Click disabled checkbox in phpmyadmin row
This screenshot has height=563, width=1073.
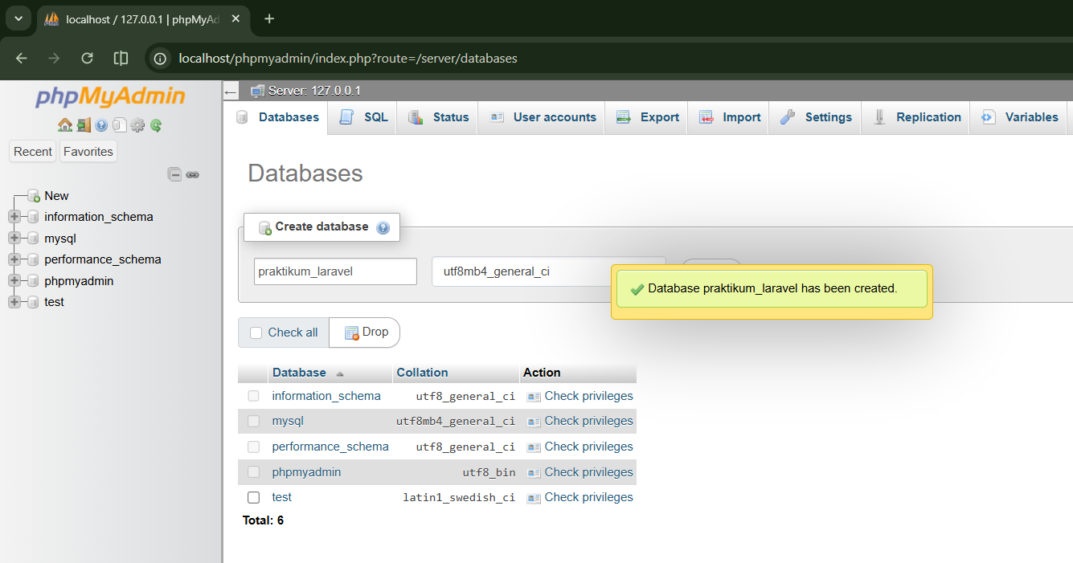pos(253,471)
